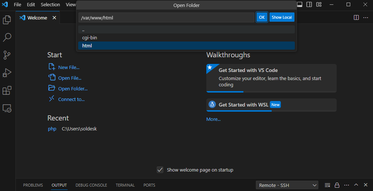Click the Open File... link
Screen dimensions: 373x191
(x=70, y=78)
